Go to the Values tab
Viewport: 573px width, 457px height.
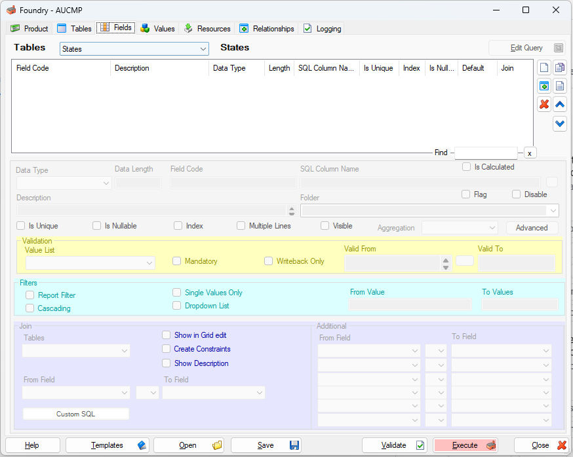(x=157, y=28)
